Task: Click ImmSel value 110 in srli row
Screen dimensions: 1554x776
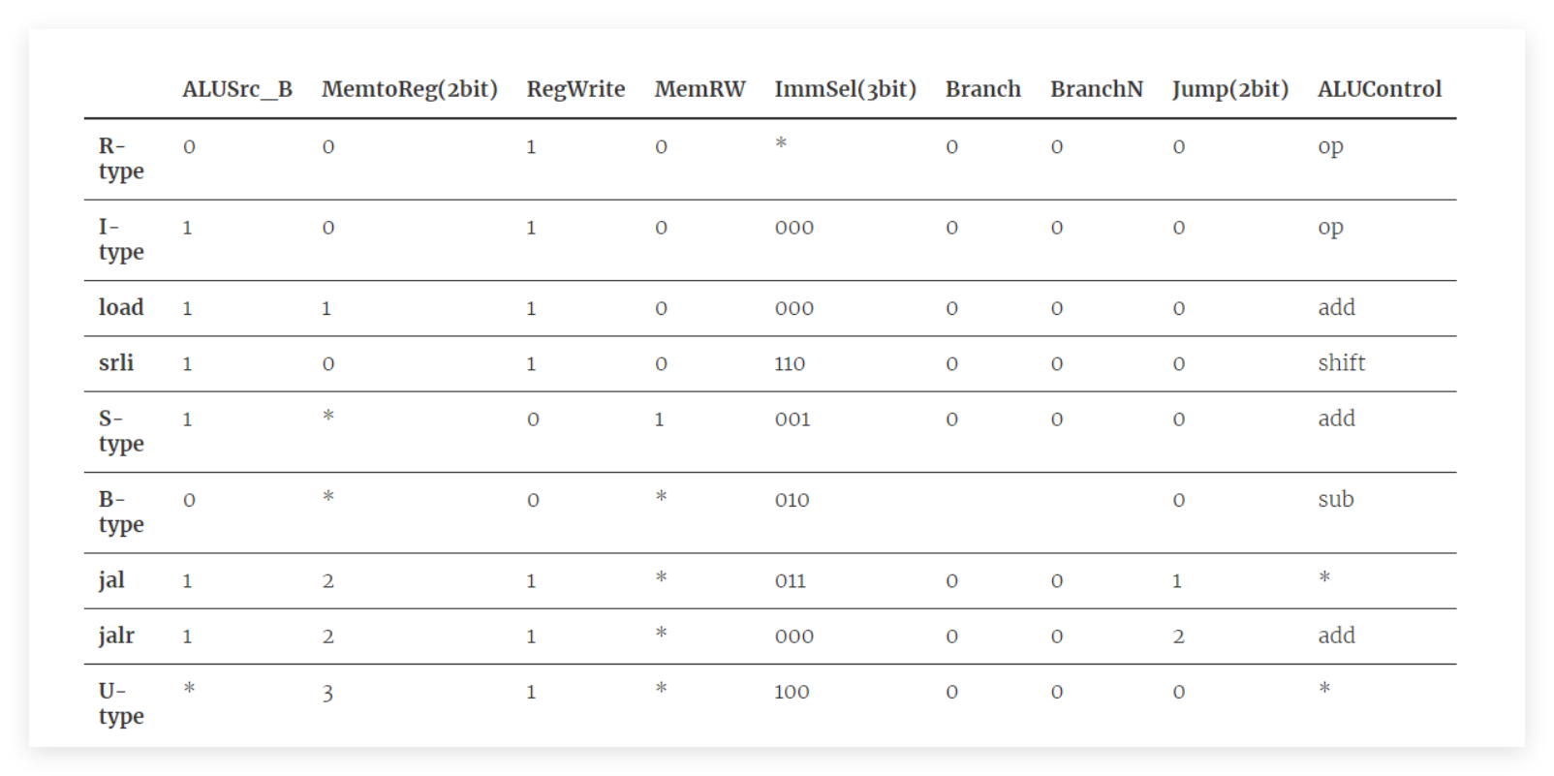Action: 790,363
